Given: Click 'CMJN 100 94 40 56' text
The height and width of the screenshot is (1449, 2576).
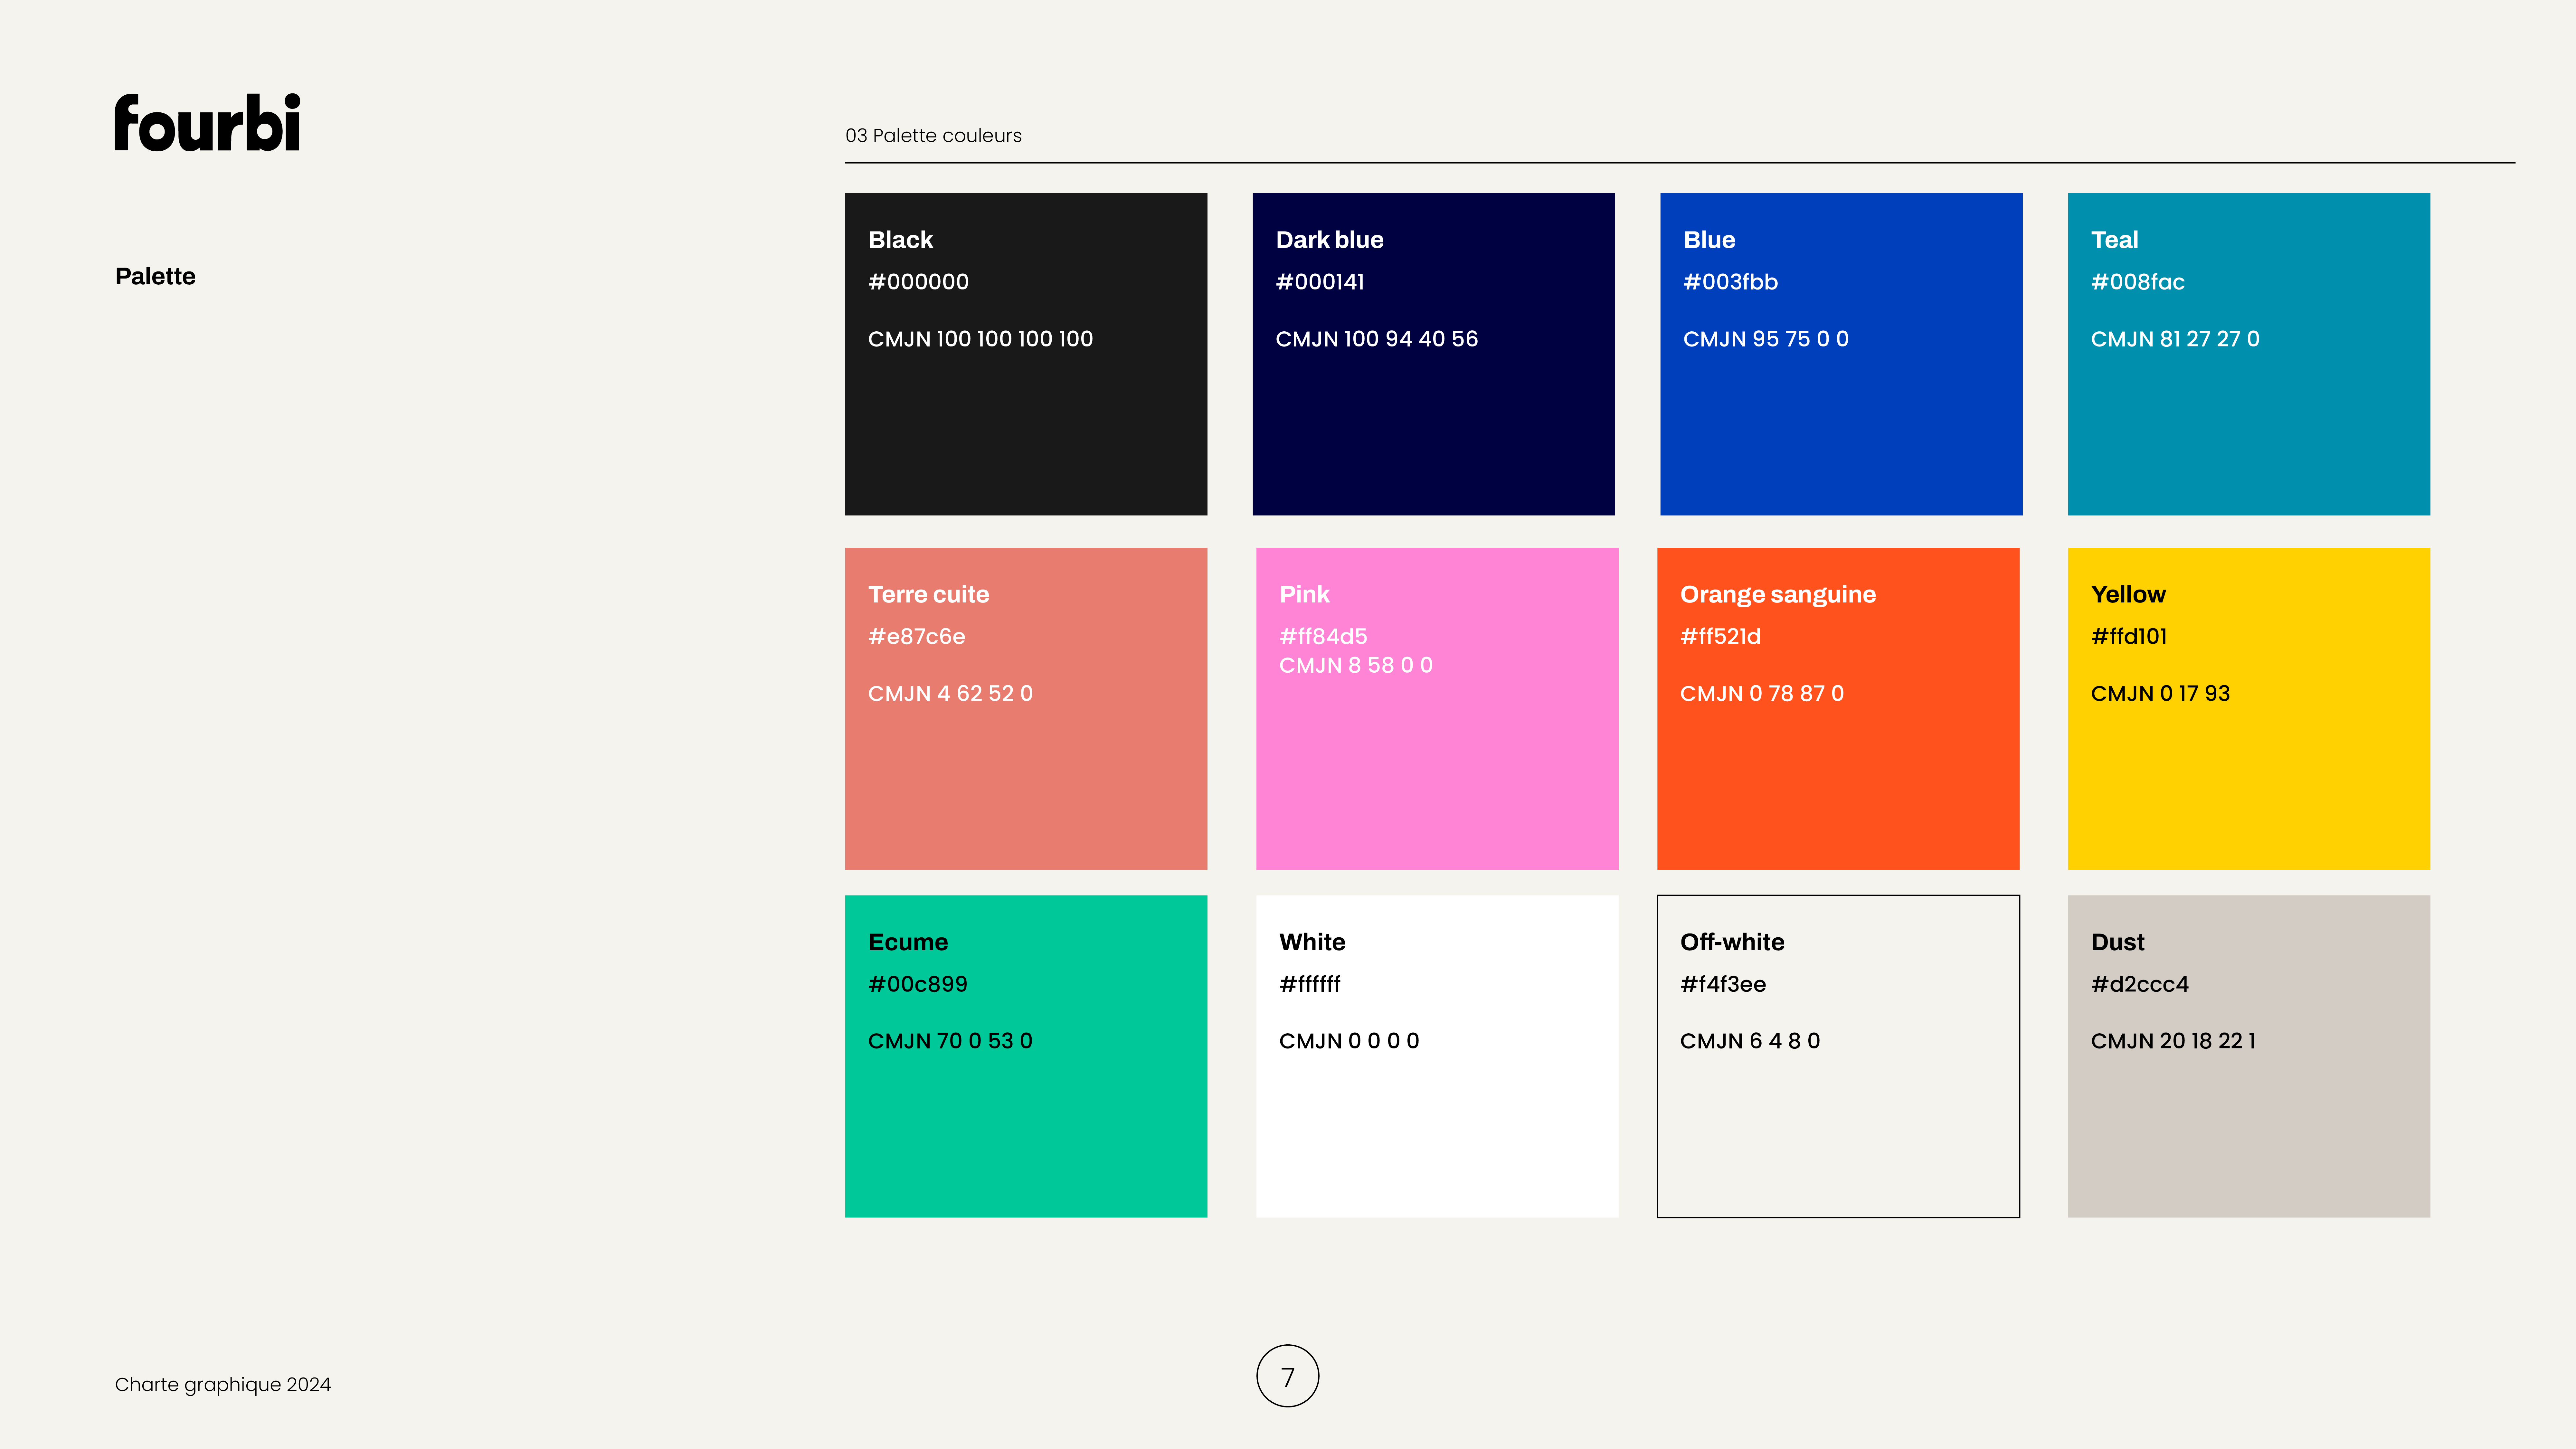Looking at the screenshot, I should coord(1376,339).
